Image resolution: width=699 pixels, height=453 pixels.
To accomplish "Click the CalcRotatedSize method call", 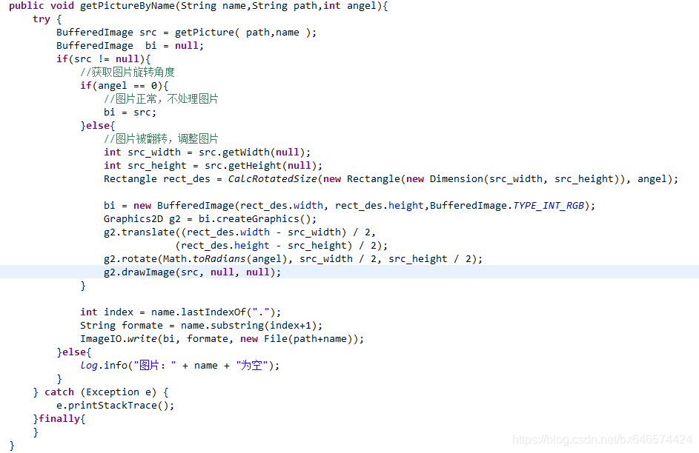I will (272, 179).
